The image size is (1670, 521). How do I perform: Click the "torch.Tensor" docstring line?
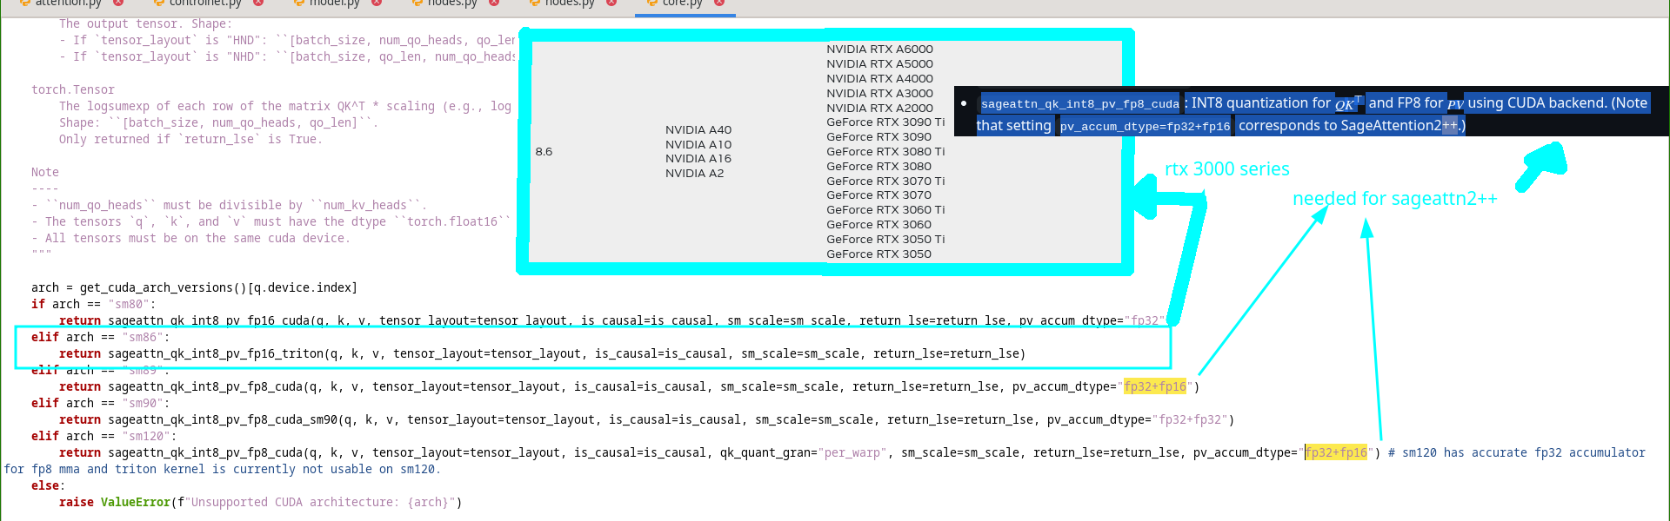73,90
